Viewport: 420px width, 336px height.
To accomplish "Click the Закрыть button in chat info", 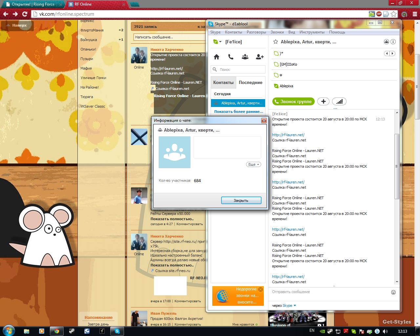I will pos(241,200).
